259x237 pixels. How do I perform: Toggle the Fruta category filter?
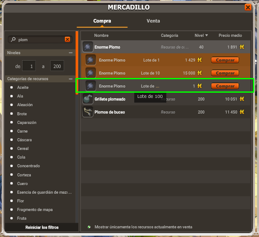point(12,218)
